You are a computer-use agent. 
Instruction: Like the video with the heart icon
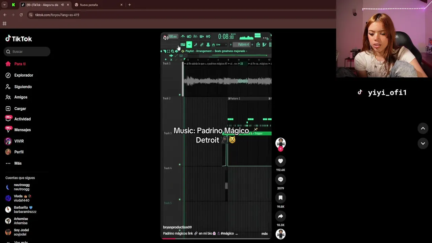[280, 161]
